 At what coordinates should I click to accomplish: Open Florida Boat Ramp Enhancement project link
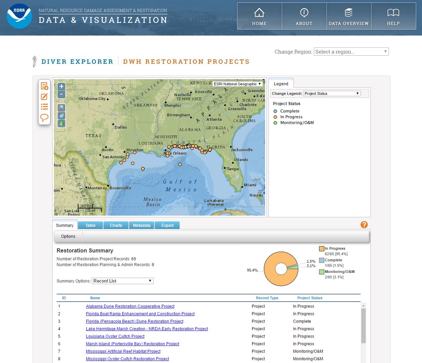pos(140,314)
